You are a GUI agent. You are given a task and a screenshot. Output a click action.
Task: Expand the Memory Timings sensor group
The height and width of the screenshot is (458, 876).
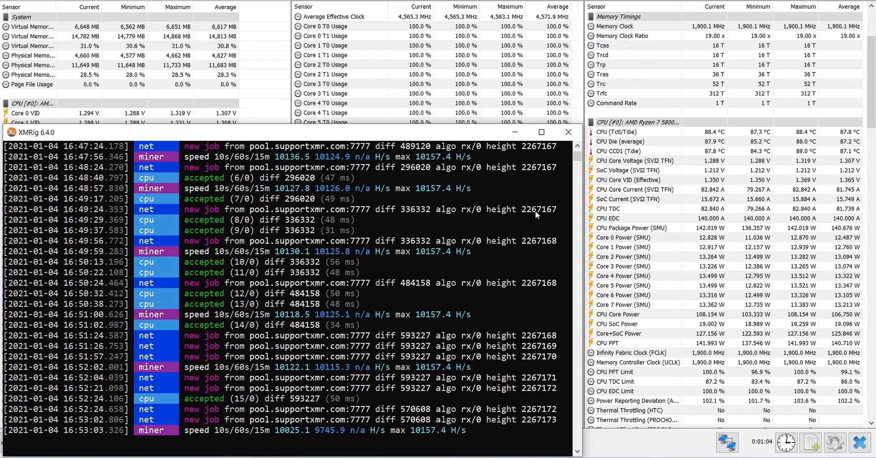click(x=617, y=16)
